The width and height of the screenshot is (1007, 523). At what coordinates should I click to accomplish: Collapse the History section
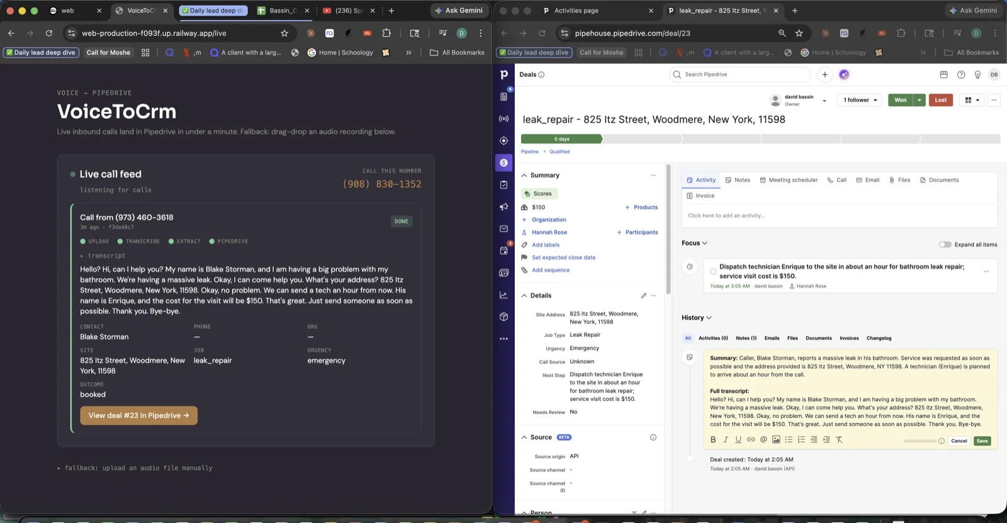point(709,318)
